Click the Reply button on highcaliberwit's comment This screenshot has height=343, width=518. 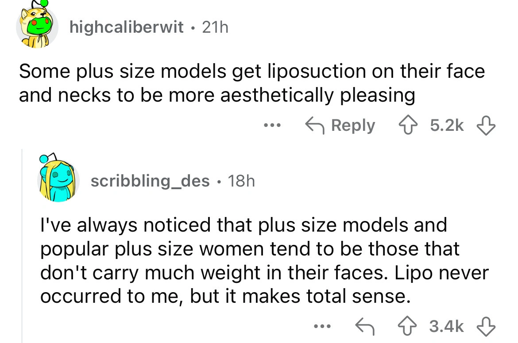(x=340, y=126)
